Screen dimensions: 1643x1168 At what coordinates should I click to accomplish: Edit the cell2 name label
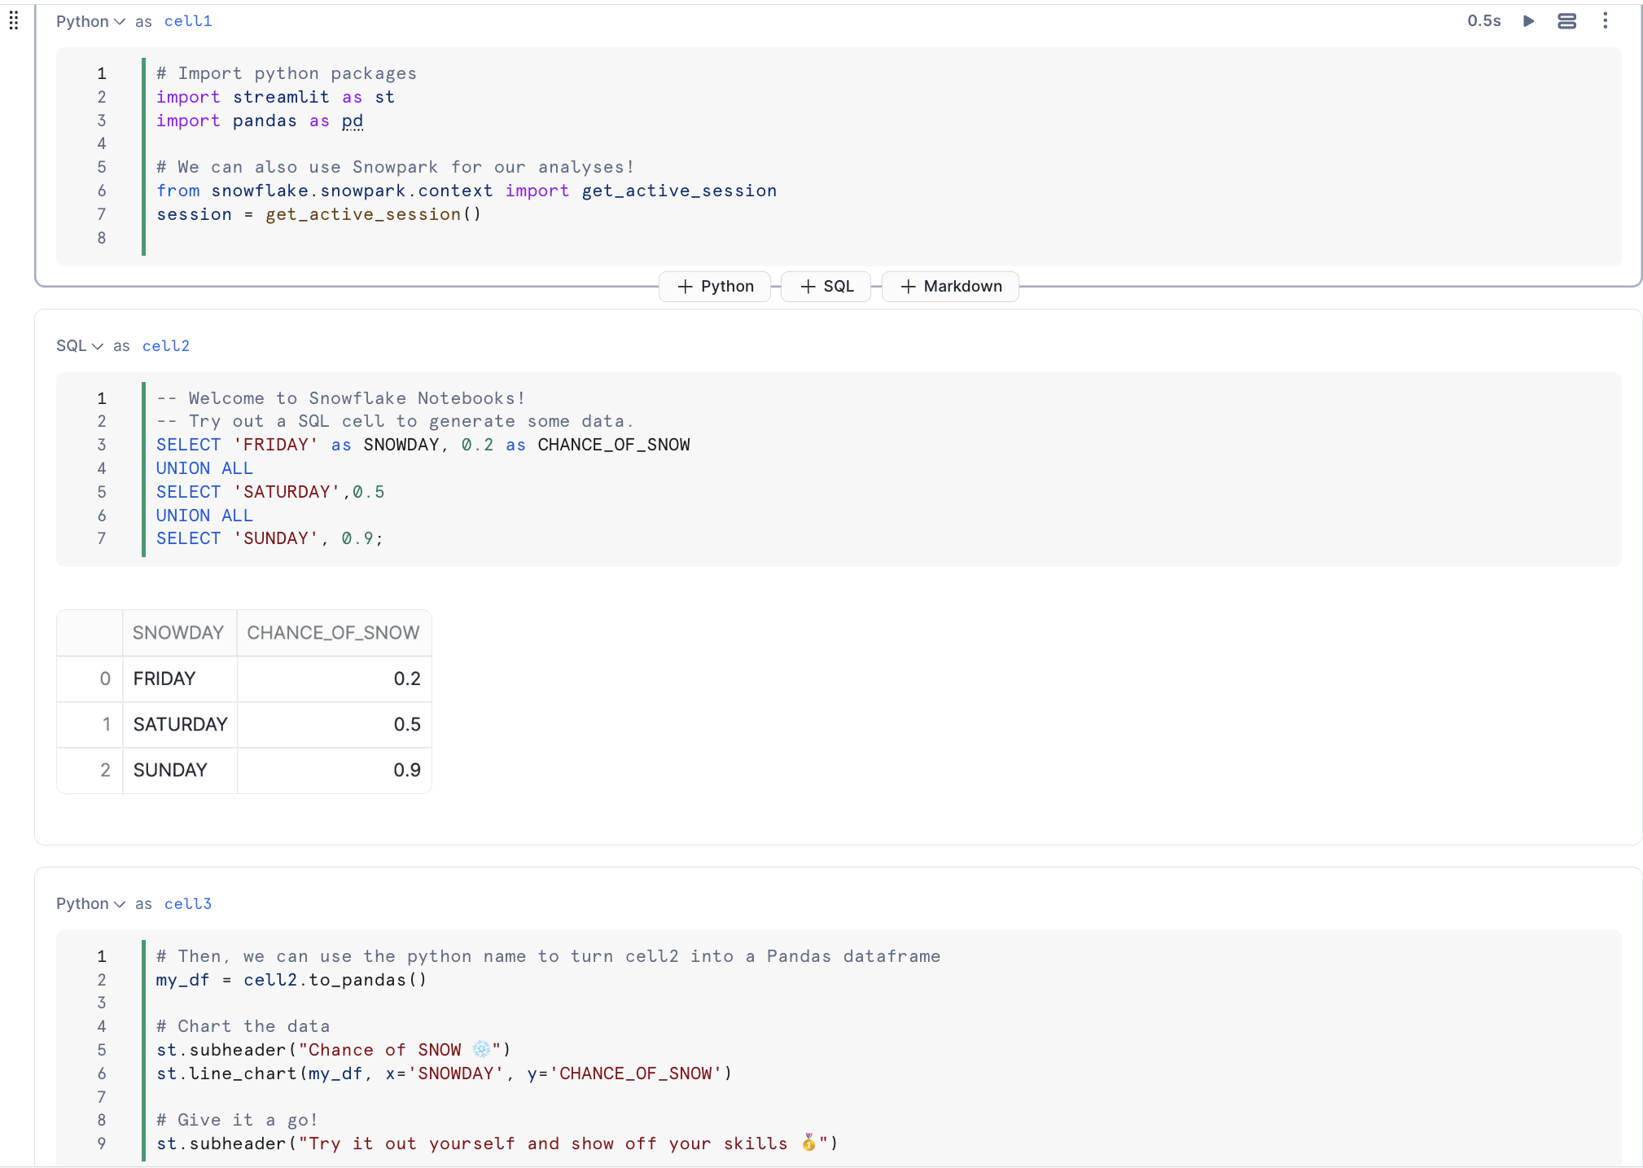pyautogui.click(x=166, y=346)
